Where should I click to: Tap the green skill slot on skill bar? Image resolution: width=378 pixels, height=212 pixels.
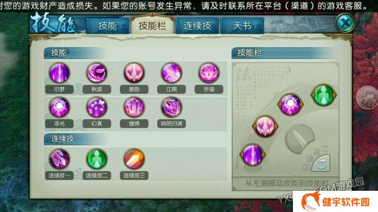324,95
